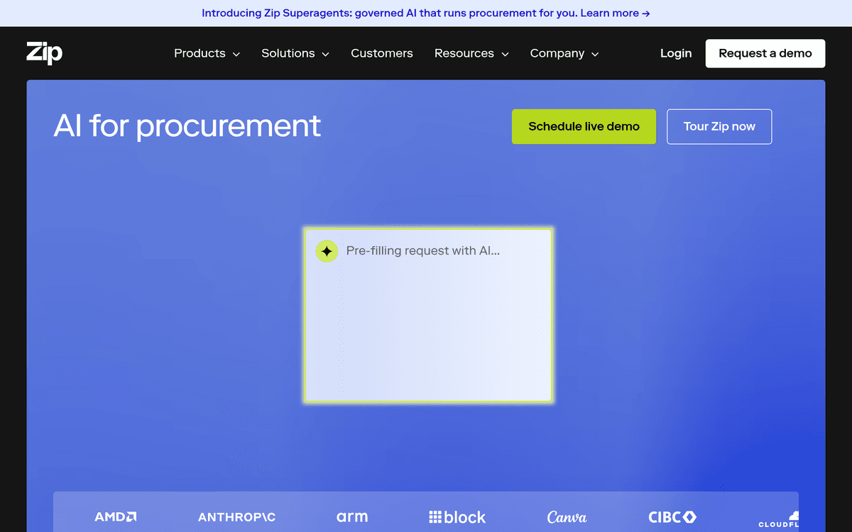Image resolution: width=852 pixels, height=532 pixels.
Task: Click the Tour Zip now button
Action: [x=719, y=126]
